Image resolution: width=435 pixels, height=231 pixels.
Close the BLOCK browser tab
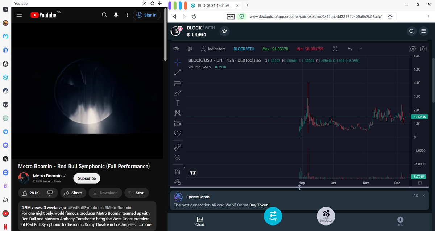tap(238, 5)
